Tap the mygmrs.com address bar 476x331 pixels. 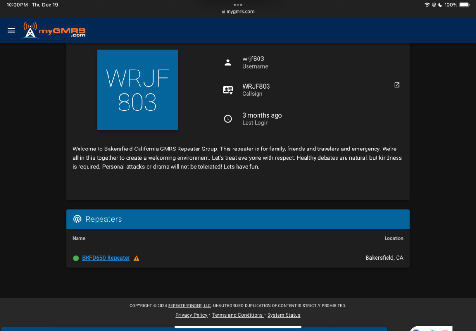click(x=238, y=12)
